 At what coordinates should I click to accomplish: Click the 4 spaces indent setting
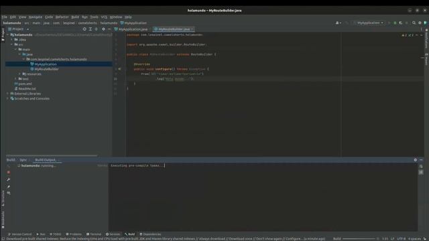click(414, 239)
